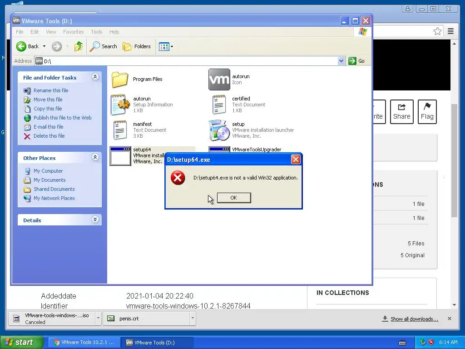The height and width of the screenshot is (349, 465).
Task: Click Show all downloads link
Action: tap(414, 319)
